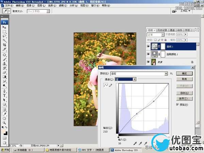The height and width of the screenshot is (153, 204).
Task: Hide the 曲线 1 layer via eye icon
Action: (x=149, y=46)
